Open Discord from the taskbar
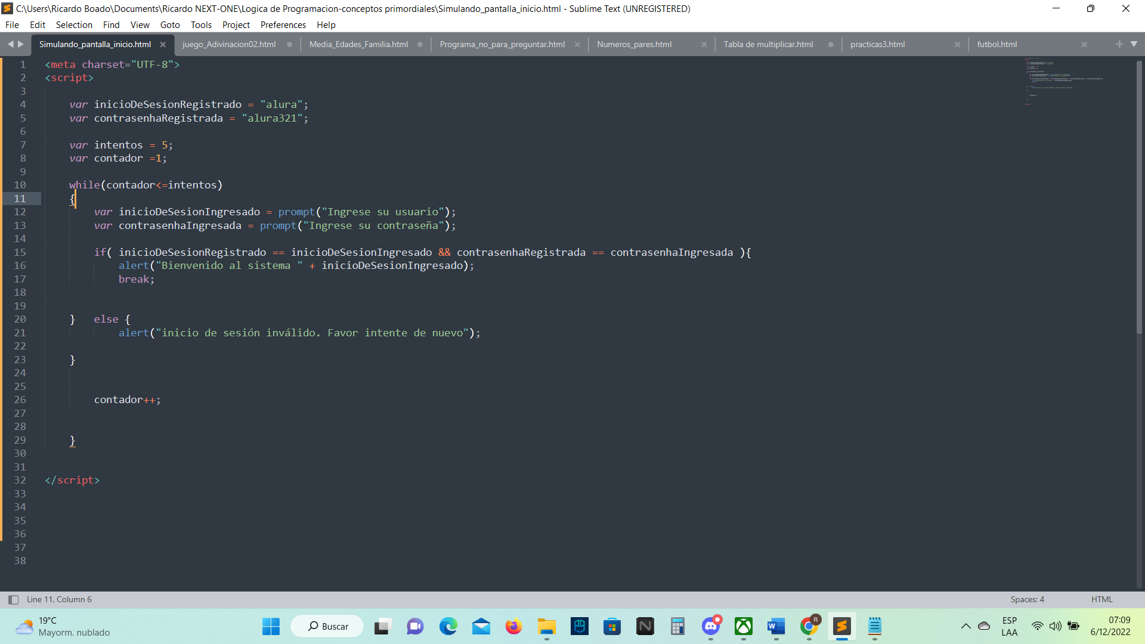The height and width of the screenshot is (644, 1145). 711,626
